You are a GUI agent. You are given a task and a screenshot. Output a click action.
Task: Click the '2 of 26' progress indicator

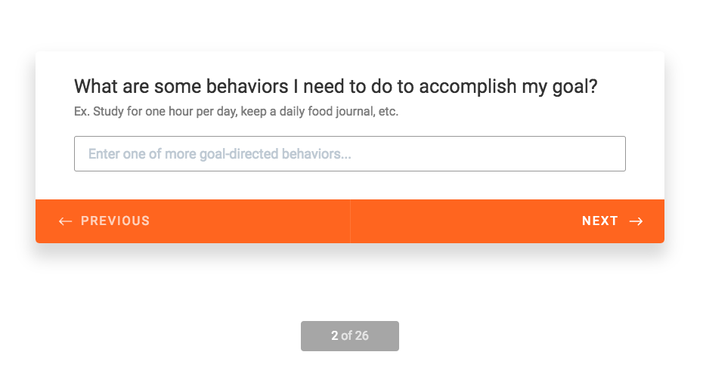click(x=350, y=336)
